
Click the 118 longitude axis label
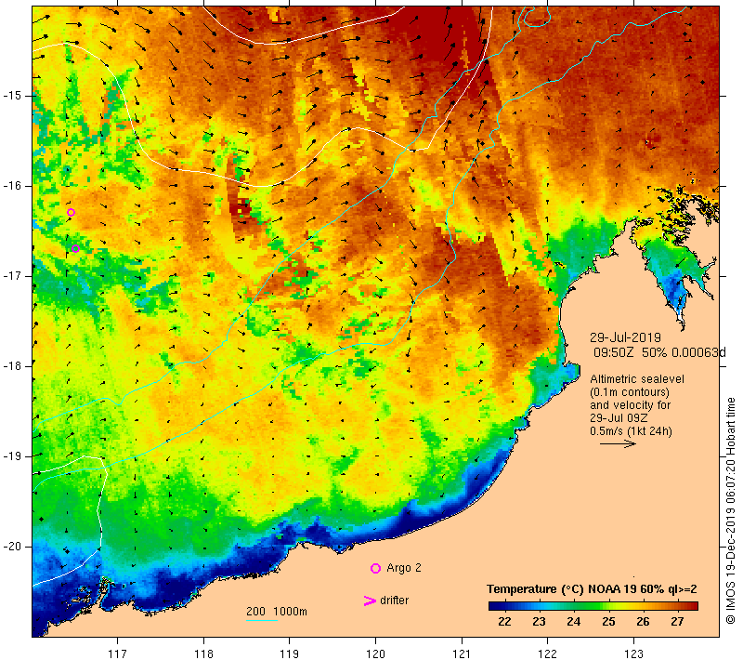(x=203, y=653)
